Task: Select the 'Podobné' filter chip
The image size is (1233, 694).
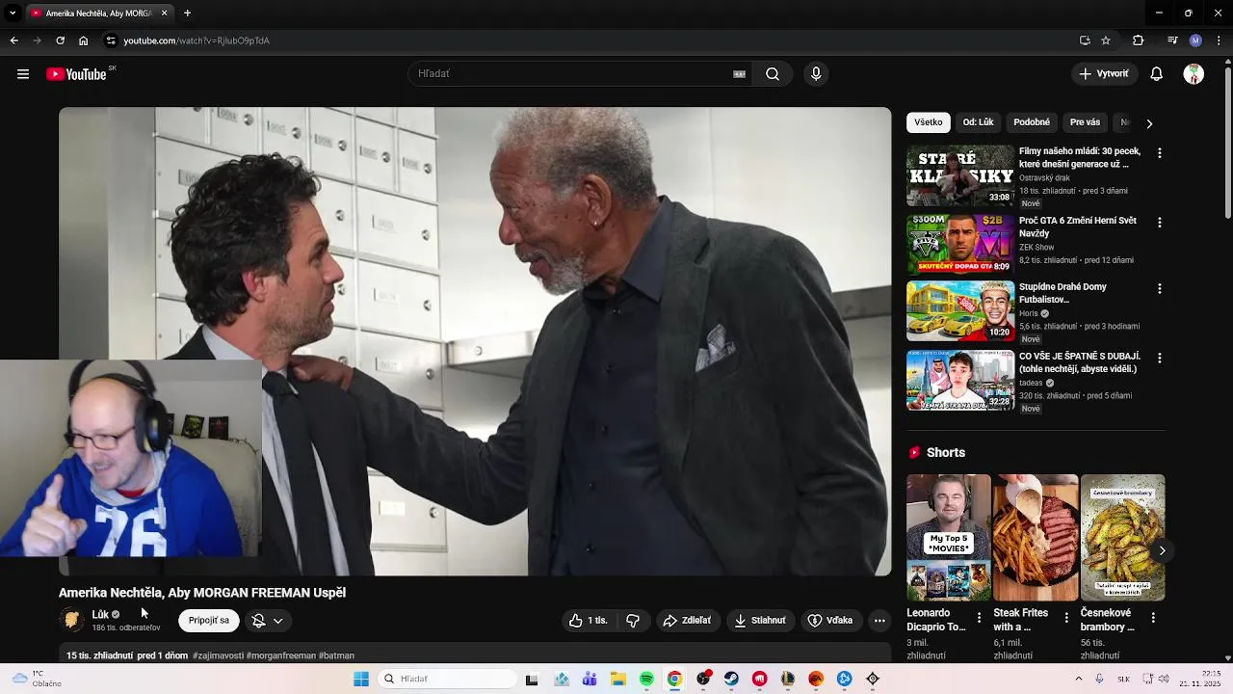Action: [1032, 122]
